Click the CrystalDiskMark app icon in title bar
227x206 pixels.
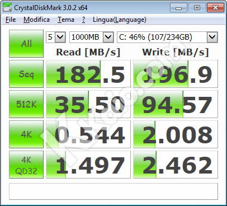coord(7,8)
